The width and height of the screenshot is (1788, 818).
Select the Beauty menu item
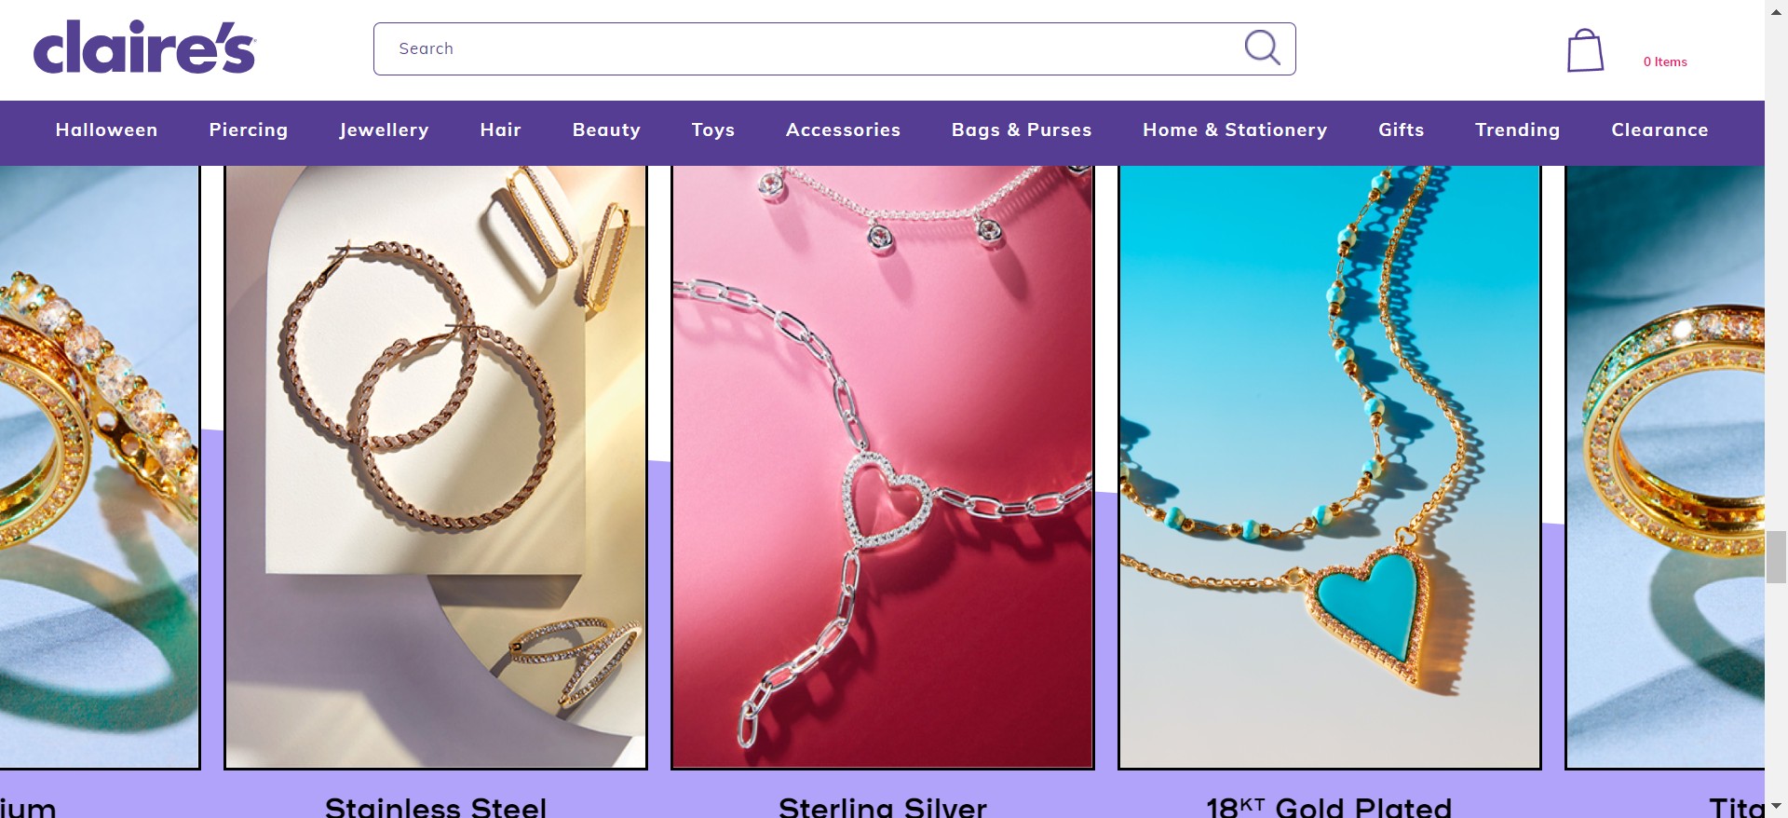tap(606, 130)
